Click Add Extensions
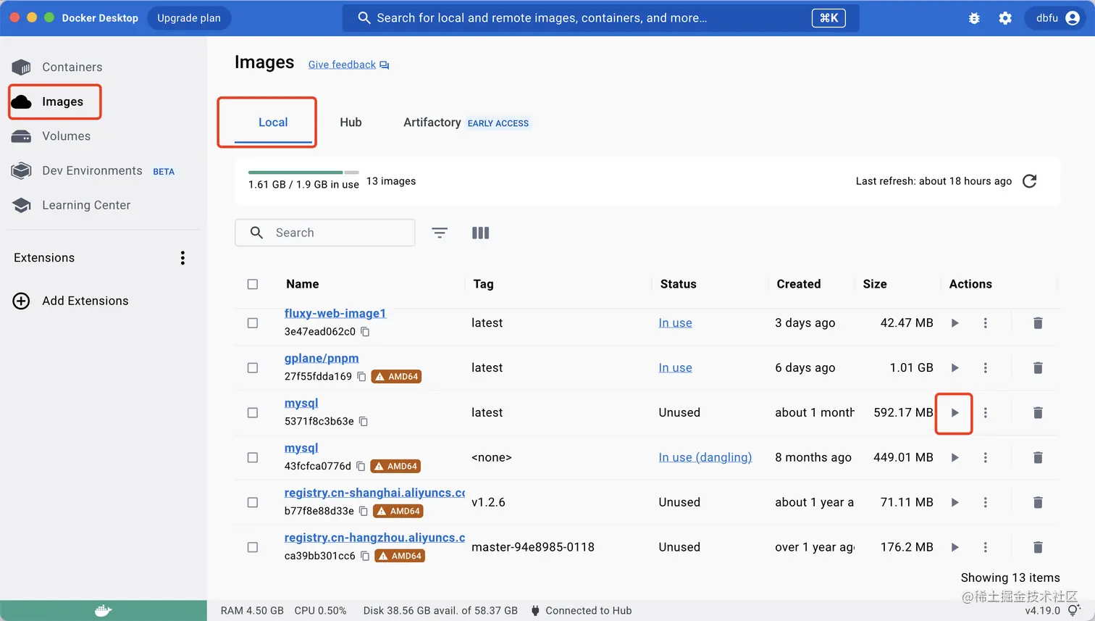This screenshot has width=1095, height=621. tap(71, 301)
